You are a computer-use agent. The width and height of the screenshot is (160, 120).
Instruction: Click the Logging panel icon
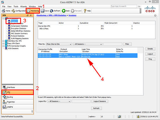[4, 107]
